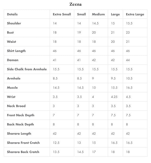Click the Sharara Length row label
This screenshot has width=151, height=163.
pos(19,134)
